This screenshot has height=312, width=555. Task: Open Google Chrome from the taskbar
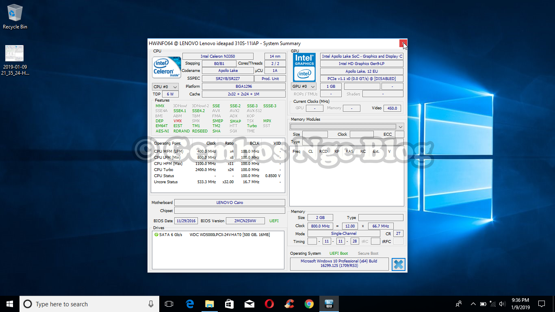[x=309, y=304]
